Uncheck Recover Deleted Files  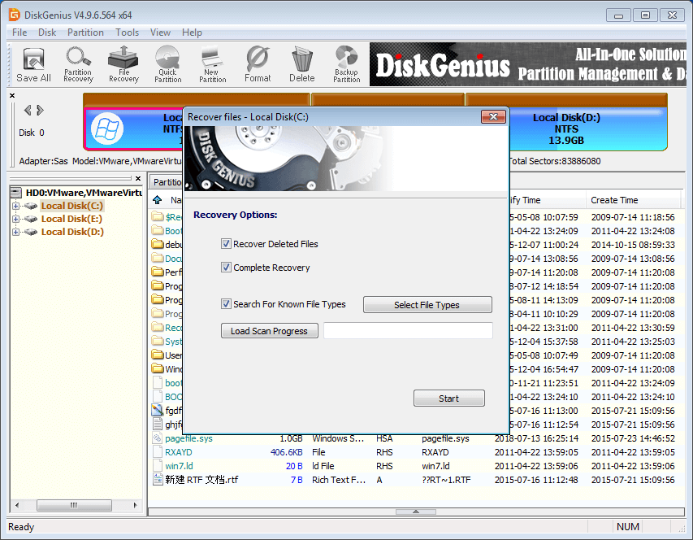coord(226,244)
